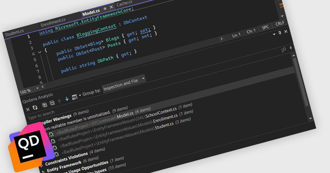Select the Model.cs tab
This screenshot has width=330, height=173.
91,12
